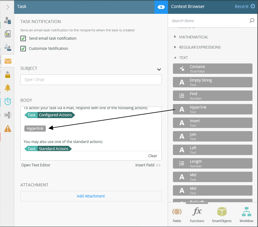Screen dimensions: 258x227
Task: Click the Contains function checkmark icon
Action: (182, 69)
